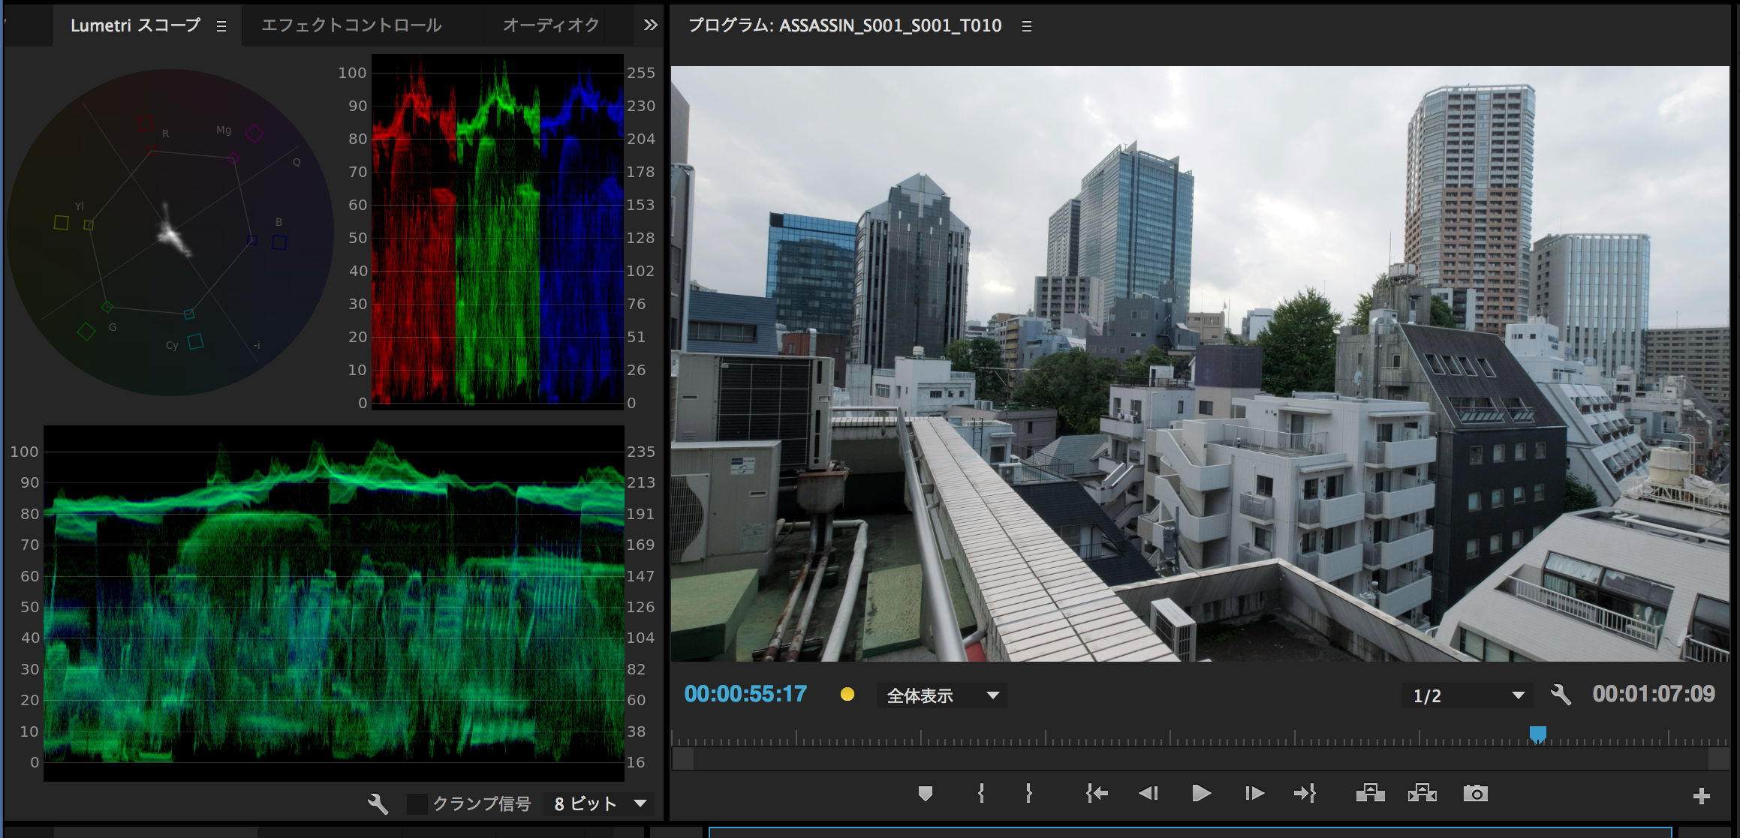This screenshot has height=838, width=1740.
Task: Mark Out with the right brace icon
Action: coord(1029,793)
